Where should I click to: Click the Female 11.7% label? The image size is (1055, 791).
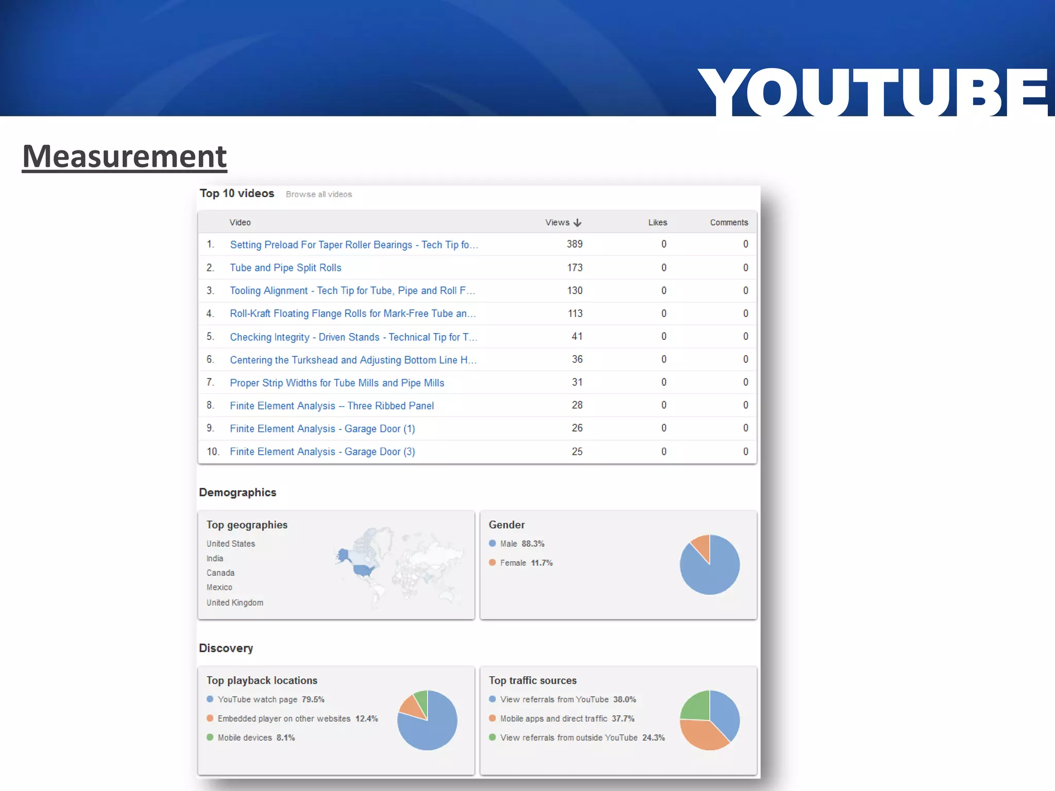526,563
